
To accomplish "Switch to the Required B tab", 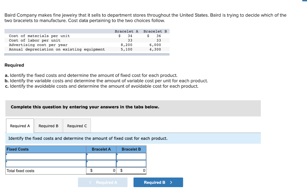I will pos(48,126).
